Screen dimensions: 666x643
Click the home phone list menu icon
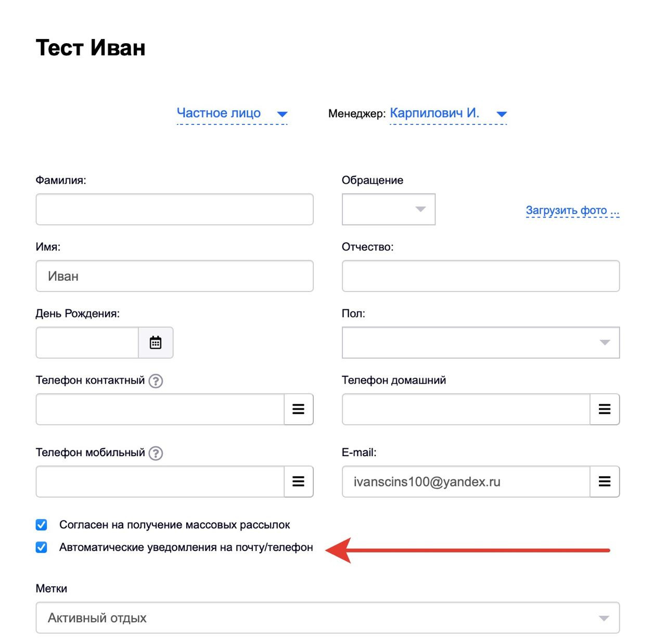(604, 409)
